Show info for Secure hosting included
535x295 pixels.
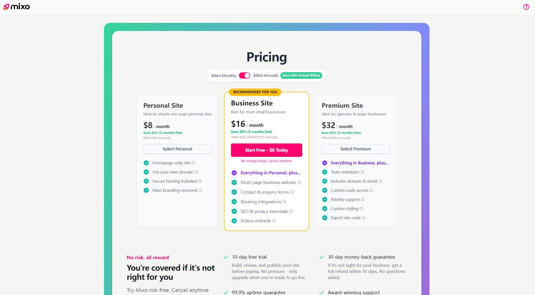(x=200, y=181)
